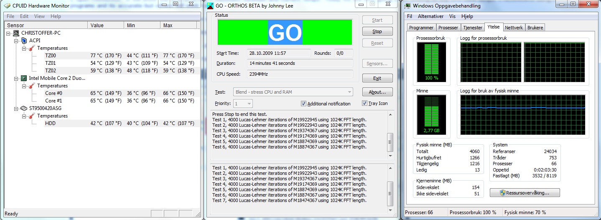Open the About dialog in ORTHOS

click(377, 92)
